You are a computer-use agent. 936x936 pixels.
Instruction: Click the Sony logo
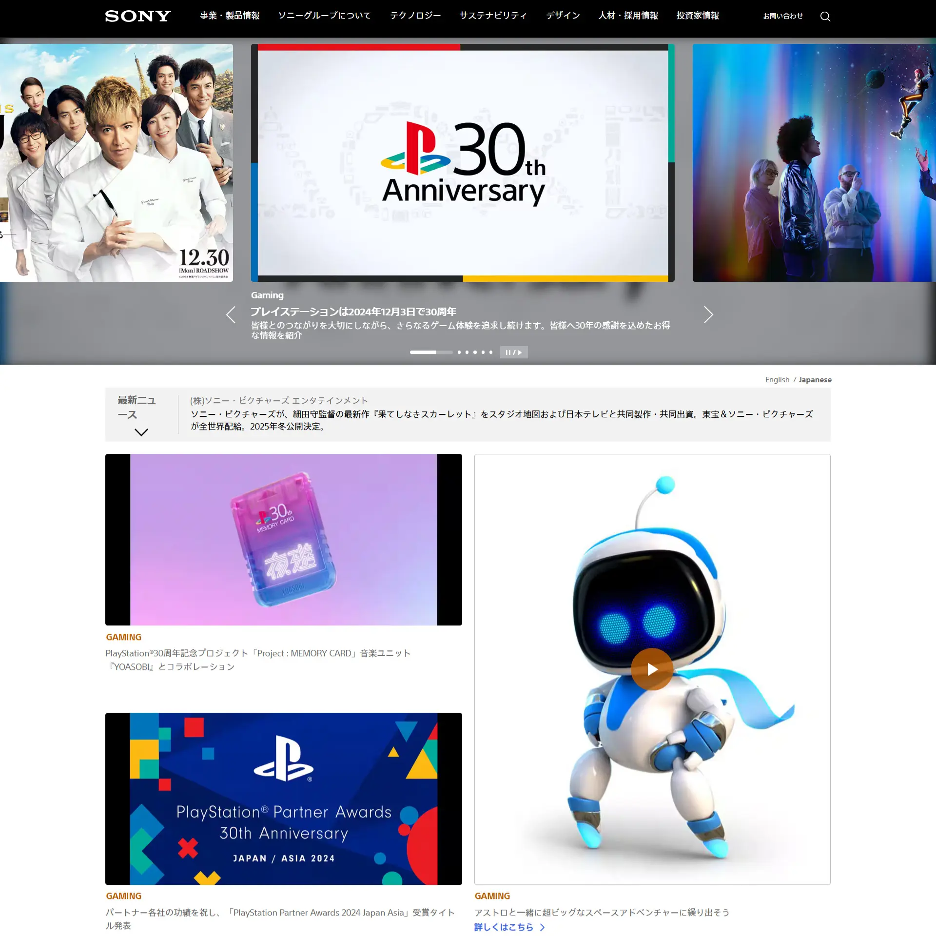(138, 16)
